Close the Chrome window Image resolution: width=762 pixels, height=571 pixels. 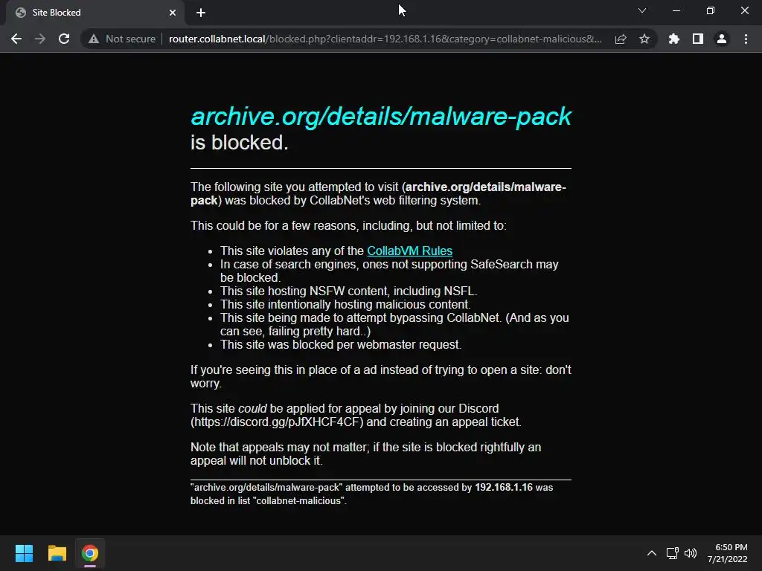pos(744,10)
